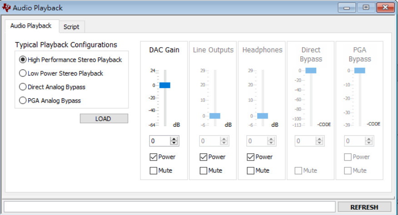Click the Texas Instruments logo icon
The height and width of the screenshot is (215, 398).
click(x=6, y=7)
